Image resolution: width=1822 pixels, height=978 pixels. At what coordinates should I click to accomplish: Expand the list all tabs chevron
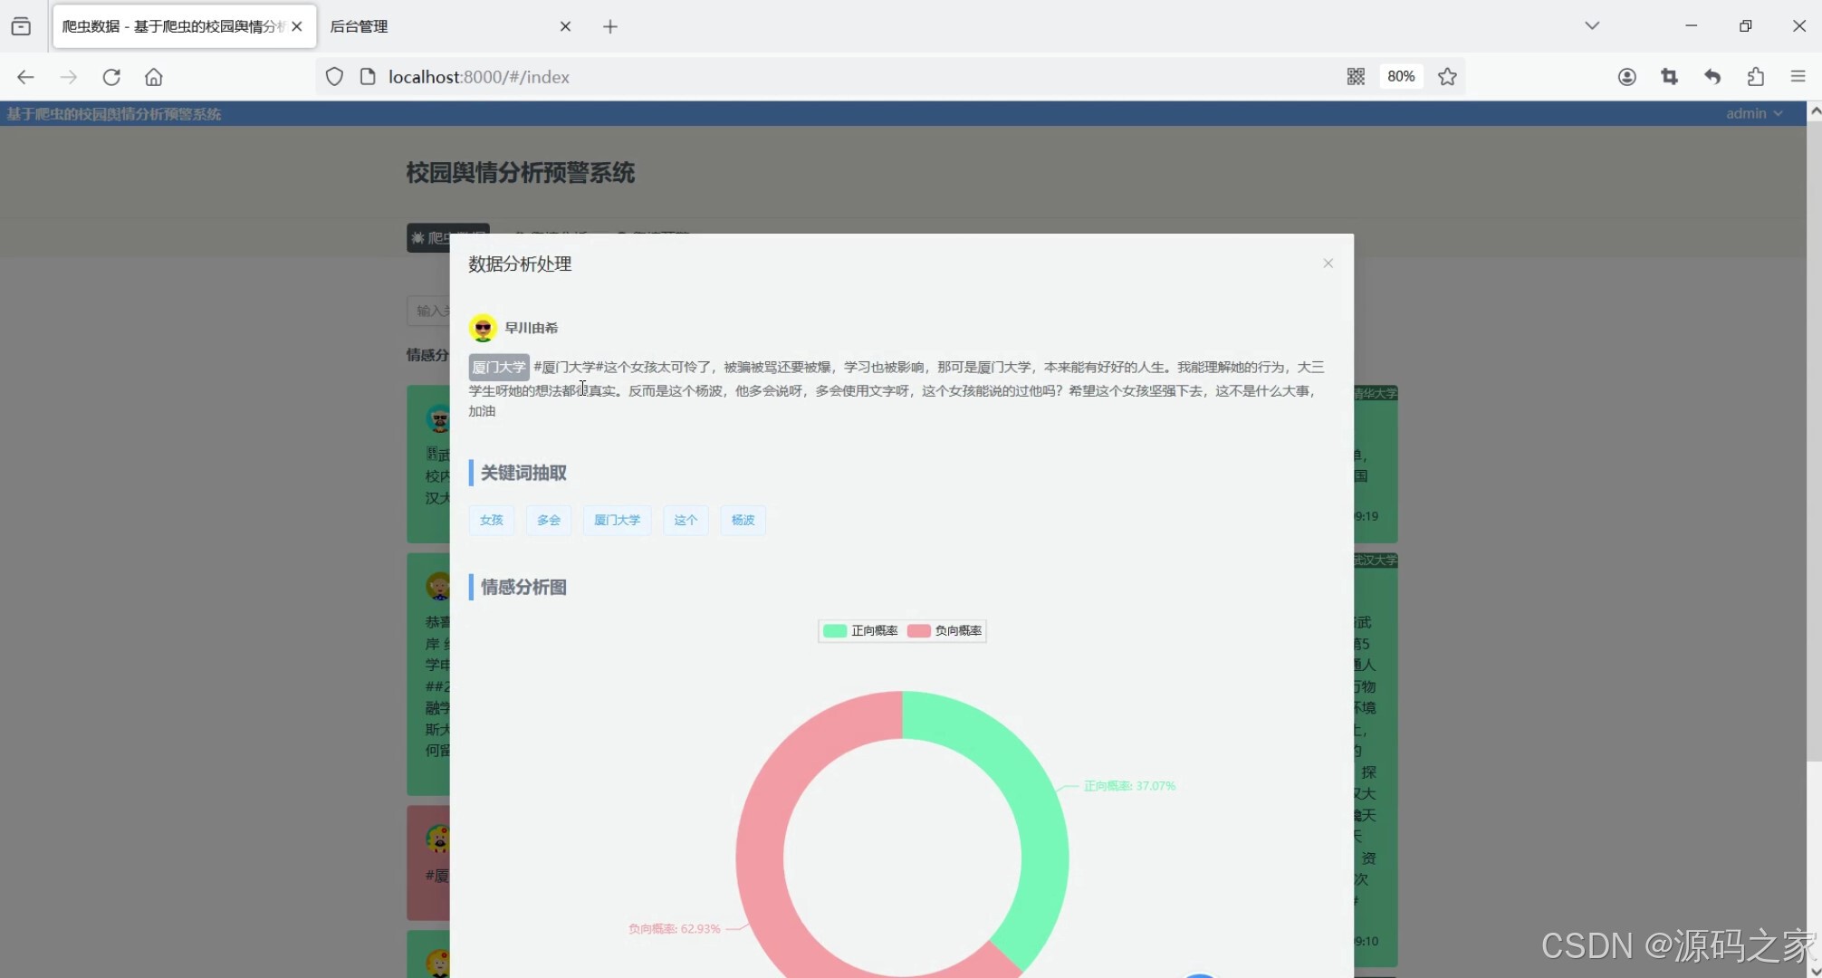pyautogui.click(x=1592, y=25)
